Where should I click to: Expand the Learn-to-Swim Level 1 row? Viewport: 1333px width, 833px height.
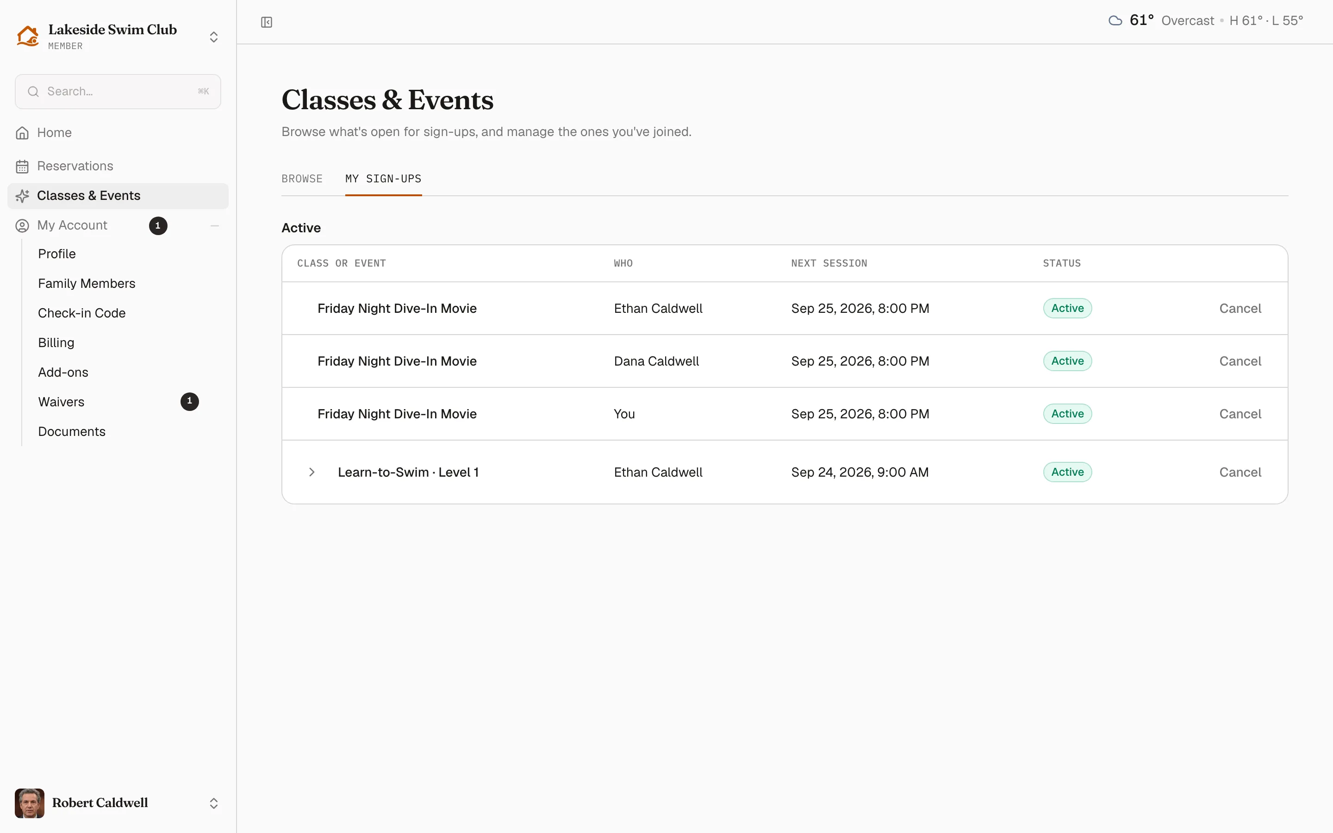312,472
